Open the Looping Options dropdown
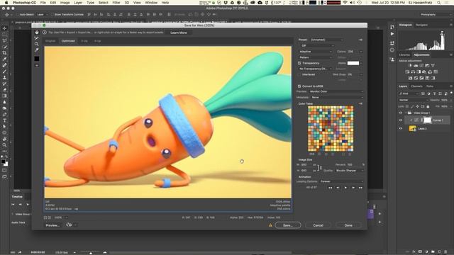This screenshot has height=255, width=454. [x=341, y=181]
